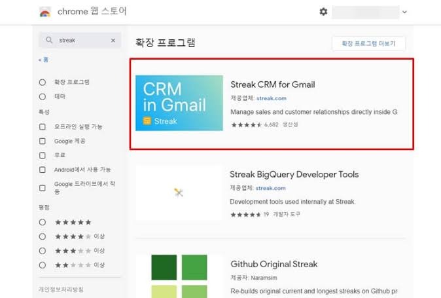Image resolution: width=441 pixels, height=298 pixels.
Task: Check the Google 드라이브에서 작동 checkbox
Action: click(43, 188)
